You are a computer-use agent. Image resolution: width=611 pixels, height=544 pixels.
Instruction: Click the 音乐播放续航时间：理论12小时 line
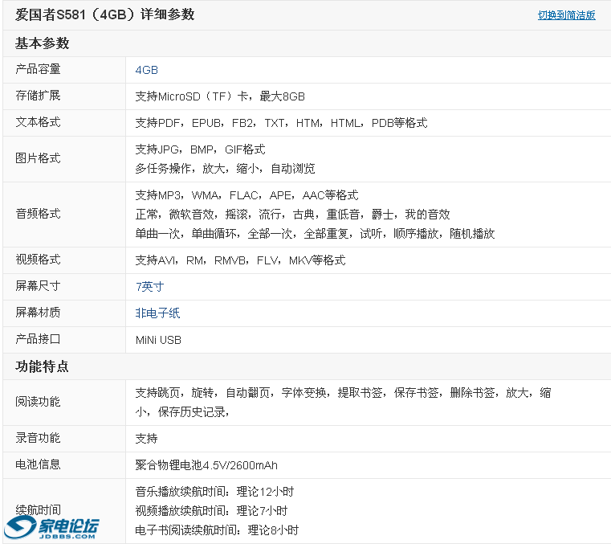point(214,492)
